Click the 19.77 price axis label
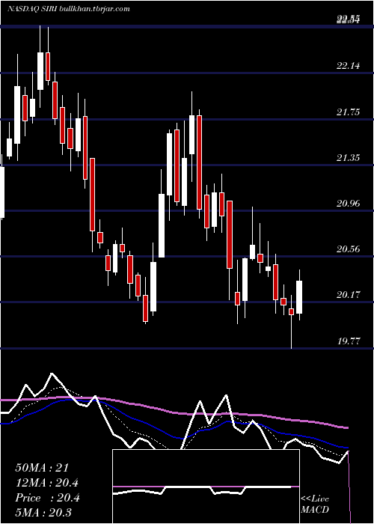Viewport: 374px width, 524px height. tap(349, 341)
